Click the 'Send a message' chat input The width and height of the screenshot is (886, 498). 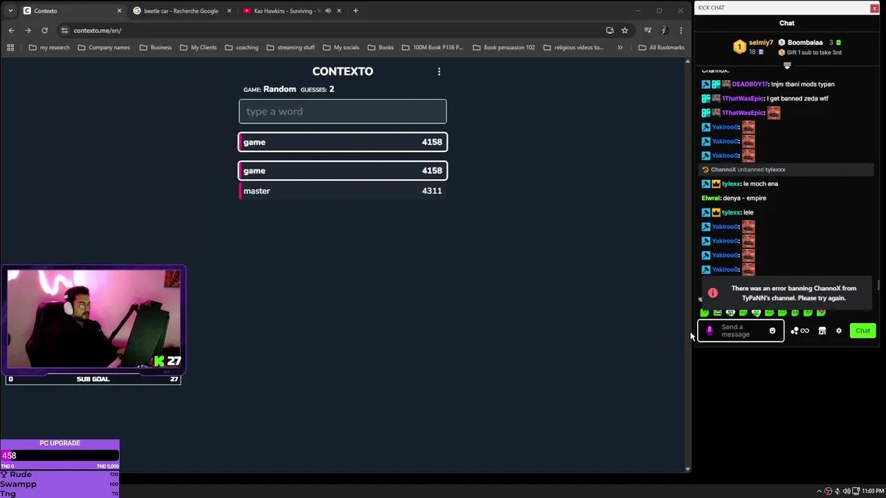coord(741,331)
